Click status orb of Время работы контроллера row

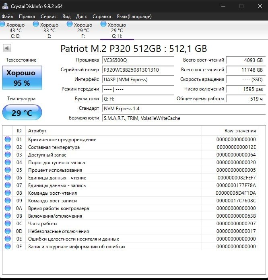coord(8,208)
